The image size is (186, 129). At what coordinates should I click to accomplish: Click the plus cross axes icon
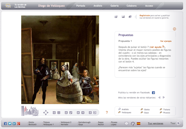pos(83,113)
